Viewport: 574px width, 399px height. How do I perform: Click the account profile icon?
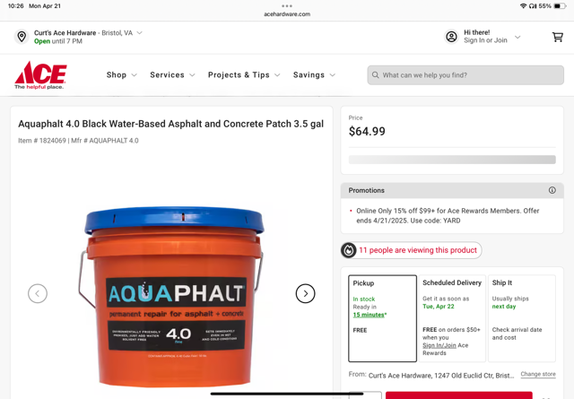[451, 37]
